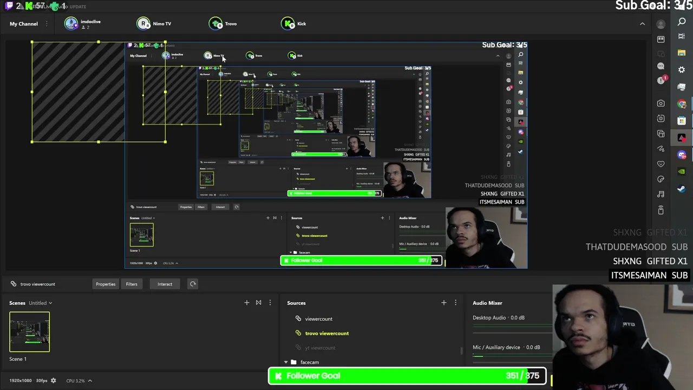Click the 1920x1080 30fps status text
The image size is (693, 390).
pyautogui.click(x=28, y=381)
